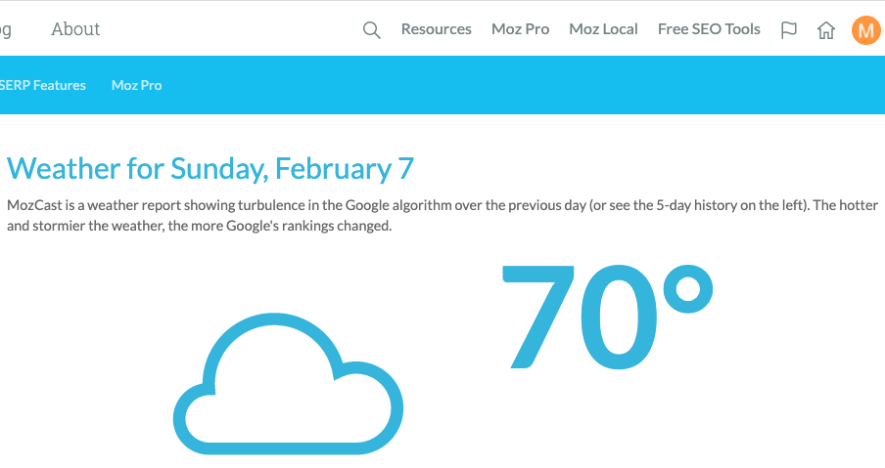Open the orange M profile avatar
Screen dimensions: 885x468
(865, 30)
